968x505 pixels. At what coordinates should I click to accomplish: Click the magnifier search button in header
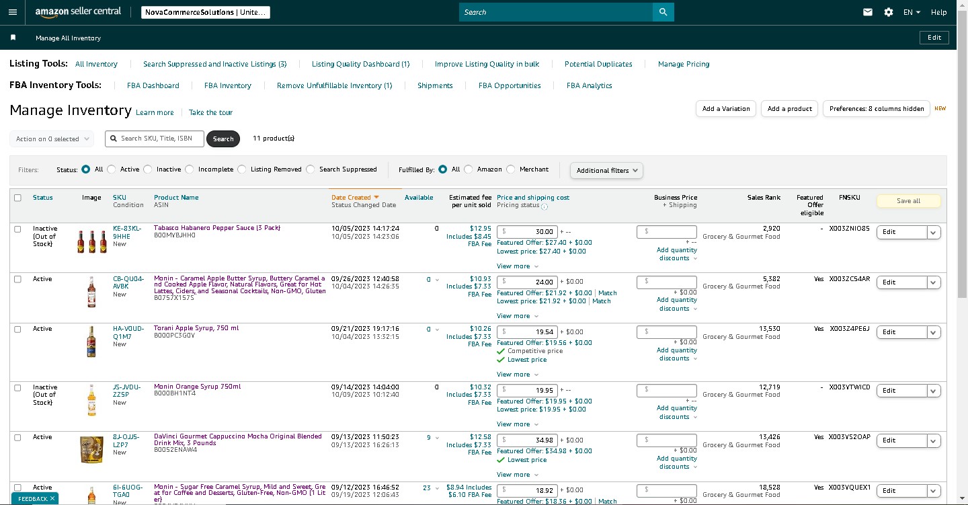(x=663, y=12)
